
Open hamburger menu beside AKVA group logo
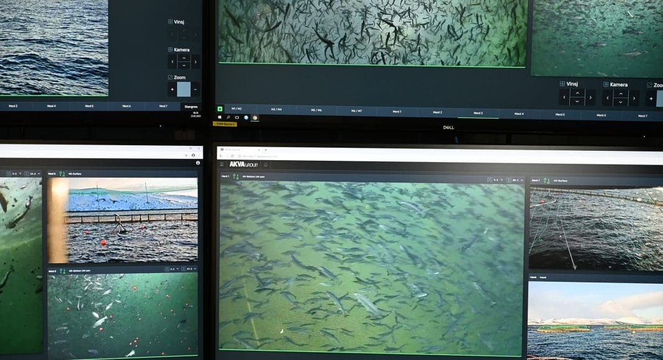(222, 164)
